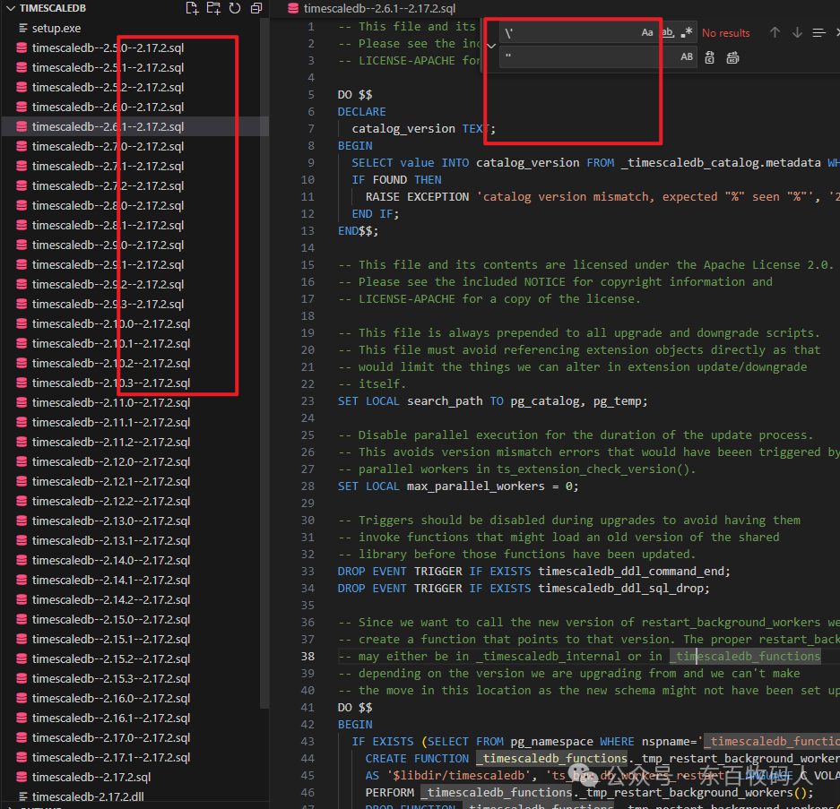
Task: Click SQL icon of timescaledb--2.7.2--2.17.2.sql
Action: coord(22,185)
